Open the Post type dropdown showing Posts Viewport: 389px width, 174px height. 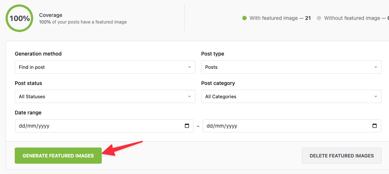[x=291, y=67]
